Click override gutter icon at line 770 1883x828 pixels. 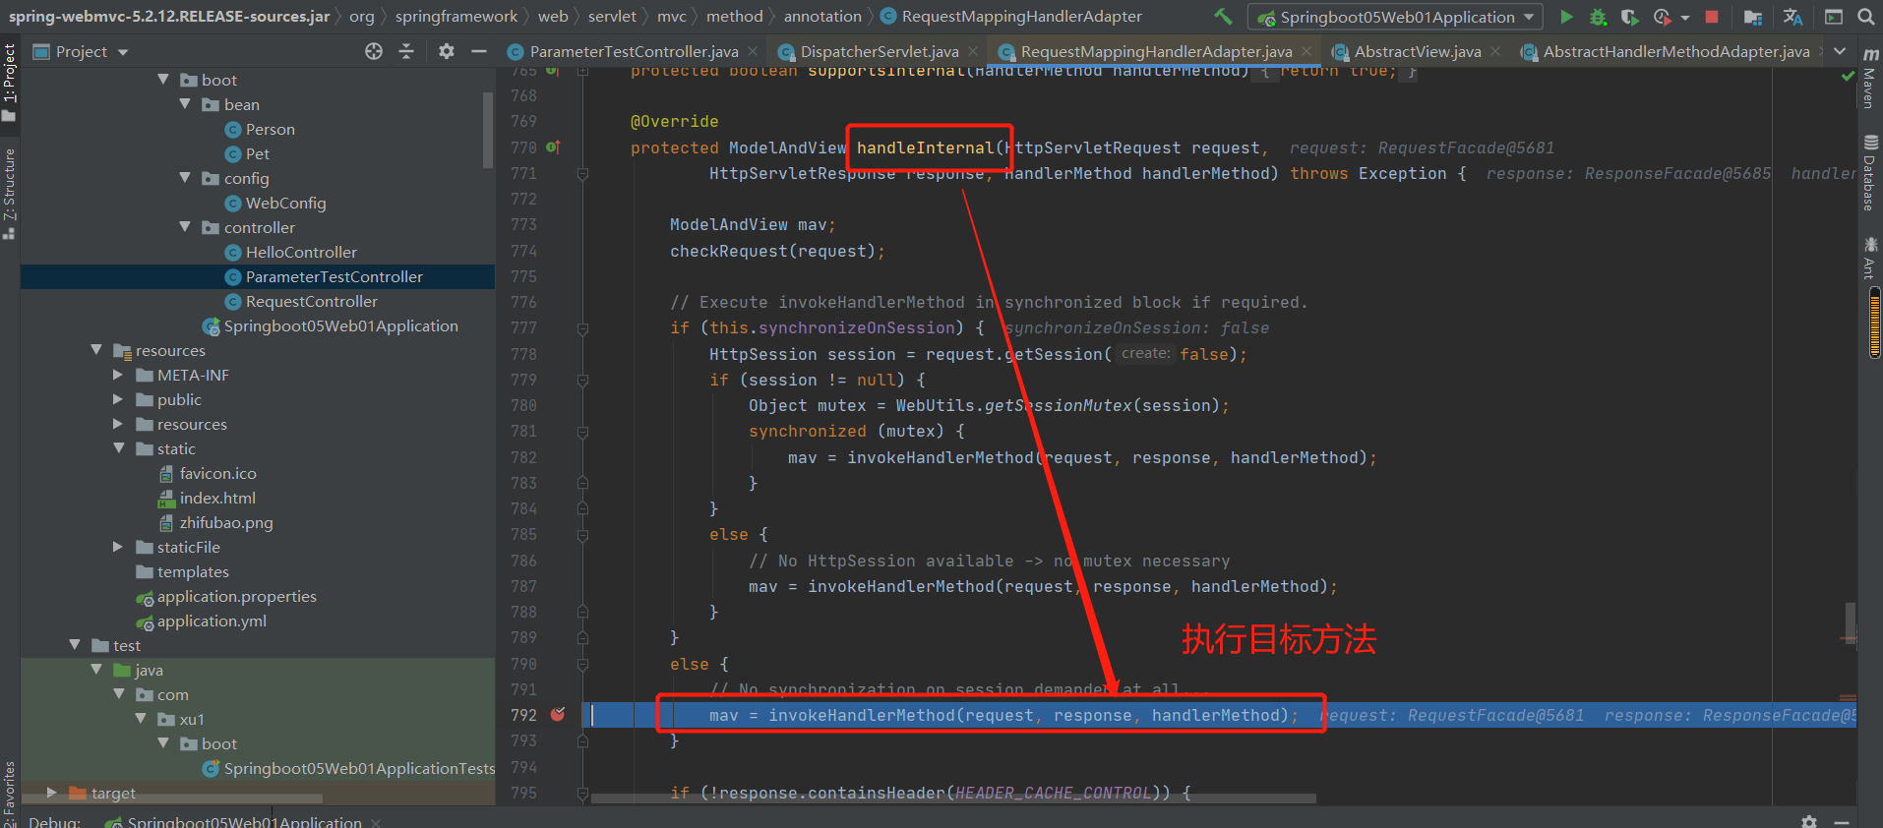click(553, 148)
